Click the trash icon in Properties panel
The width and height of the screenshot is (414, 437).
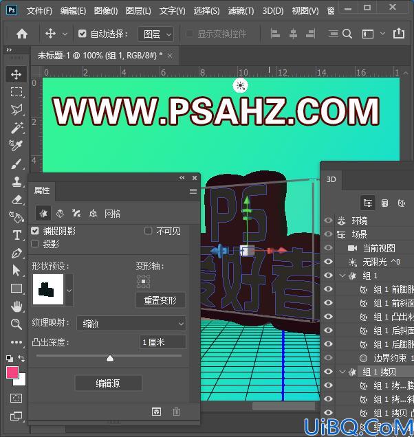pyautogui.click(x=176, y=412)
